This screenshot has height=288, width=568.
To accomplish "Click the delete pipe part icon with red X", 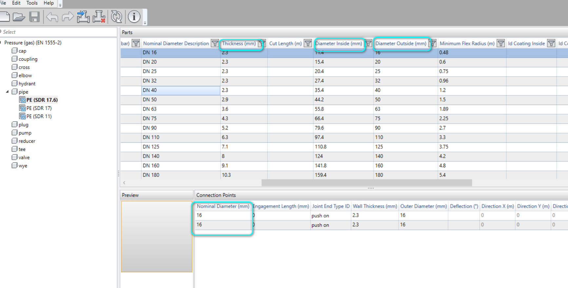I will coord(99,17).
